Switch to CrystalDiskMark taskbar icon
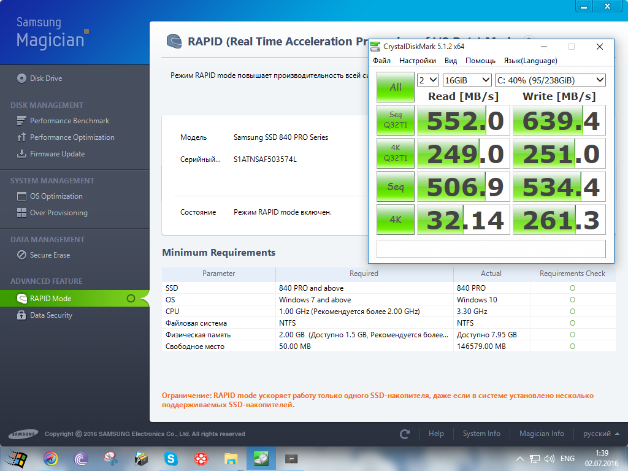The image size is (628, 471). coord(261,459)
